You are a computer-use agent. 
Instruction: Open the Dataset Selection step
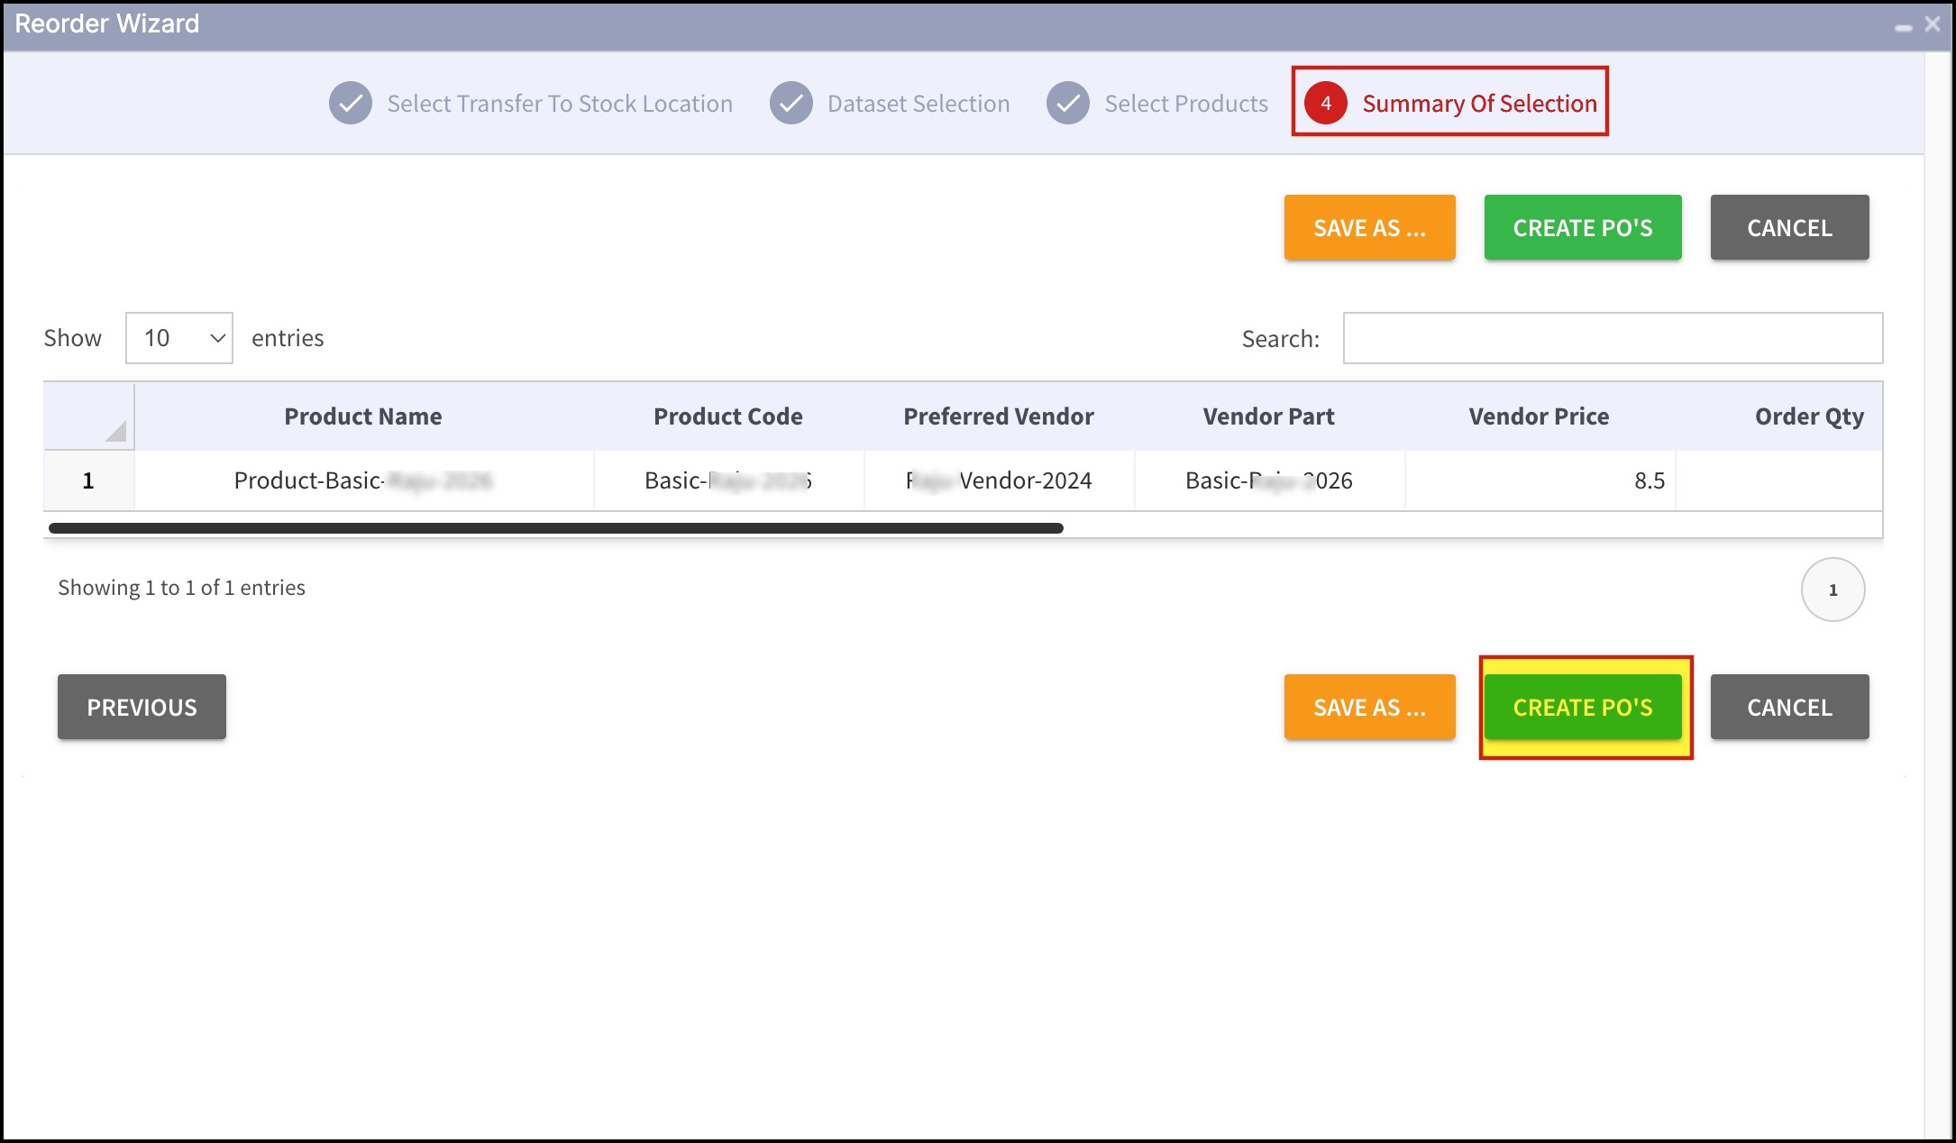pos(918,104)
